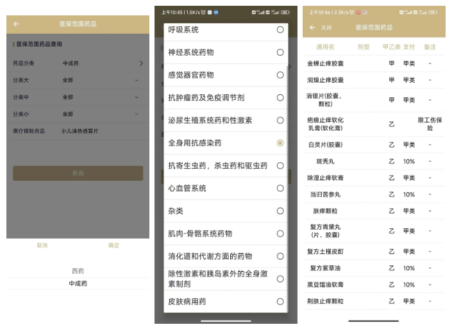
Task: Choose 西药 in the picker list
Action: coord(78,271)
